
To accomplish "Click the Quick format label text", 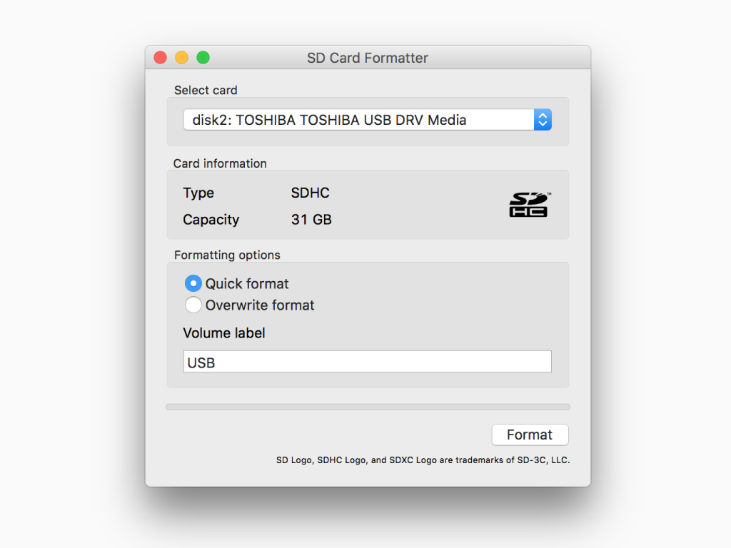I will (x=247, y=284).
